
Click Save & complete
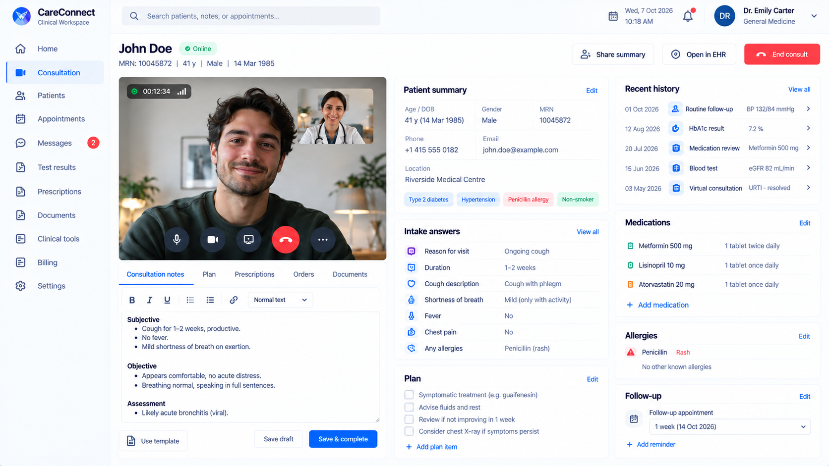pos(343,439)
